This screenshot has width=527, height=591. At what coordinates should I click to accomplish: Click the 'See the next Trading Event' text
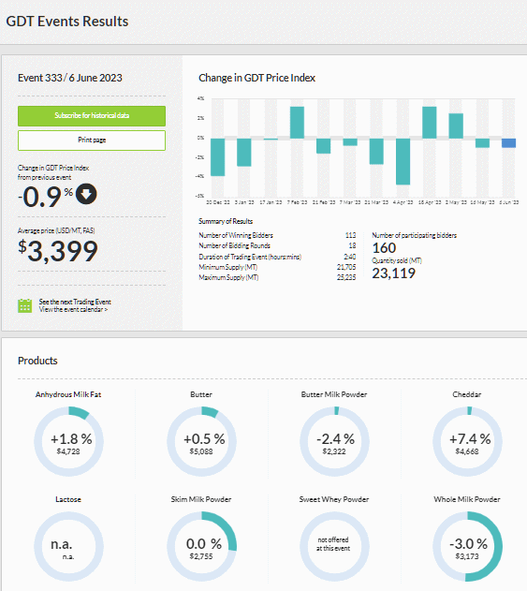click(x=75, y=302)
